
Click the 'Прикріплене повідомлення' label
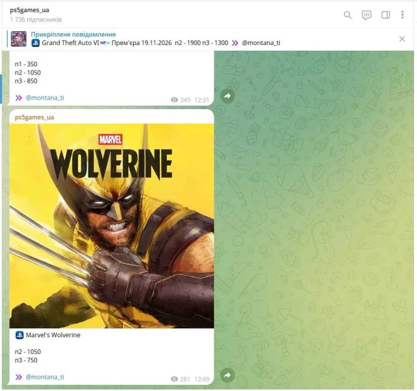click(73, 34)
